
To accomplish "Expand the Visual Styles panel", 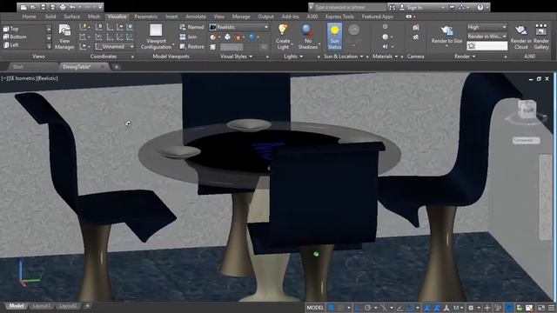I will (236, 56).
